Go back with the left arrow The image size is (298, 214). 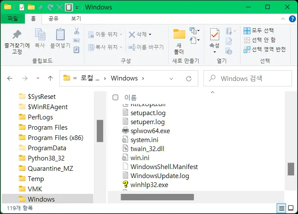tap(10, 78)
